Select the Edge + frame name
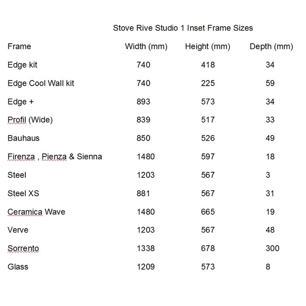 coord(21,102)
